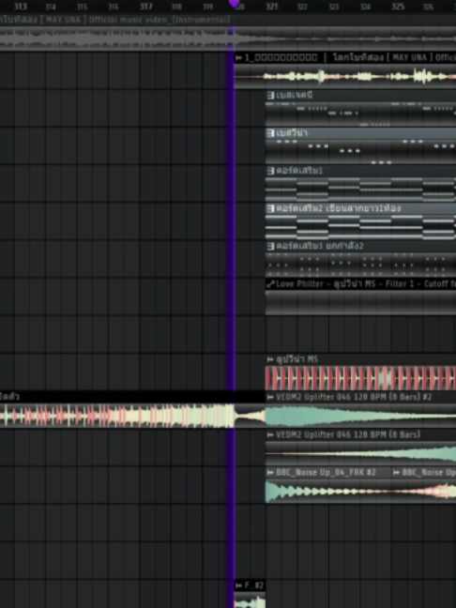Click the คอร์ดเสริม1 pattern notes area
This screenshot has width=456, height=608.
(x=360, y=190)
